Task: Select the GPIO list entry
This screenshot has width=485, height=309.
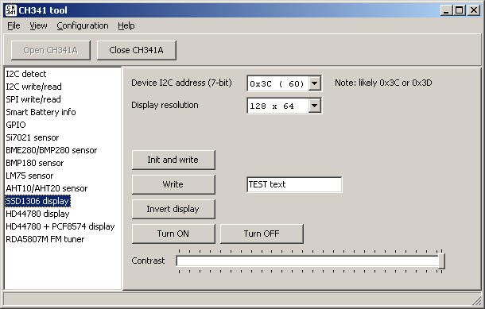Action: [x=16, y=125]
